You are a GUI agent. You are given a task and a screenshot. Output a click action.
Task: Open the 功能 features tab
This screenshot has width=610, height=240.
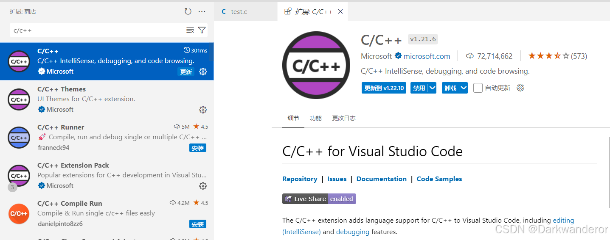316,118
